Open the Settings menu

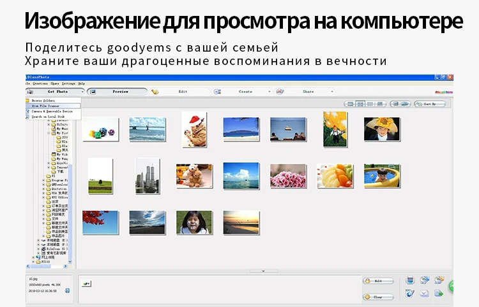(68, 83)
